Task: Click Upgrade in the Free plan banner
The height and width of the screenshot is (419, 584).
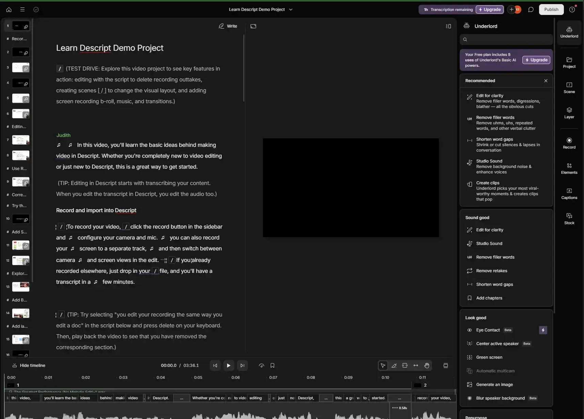Action: [x=536, y=60]
